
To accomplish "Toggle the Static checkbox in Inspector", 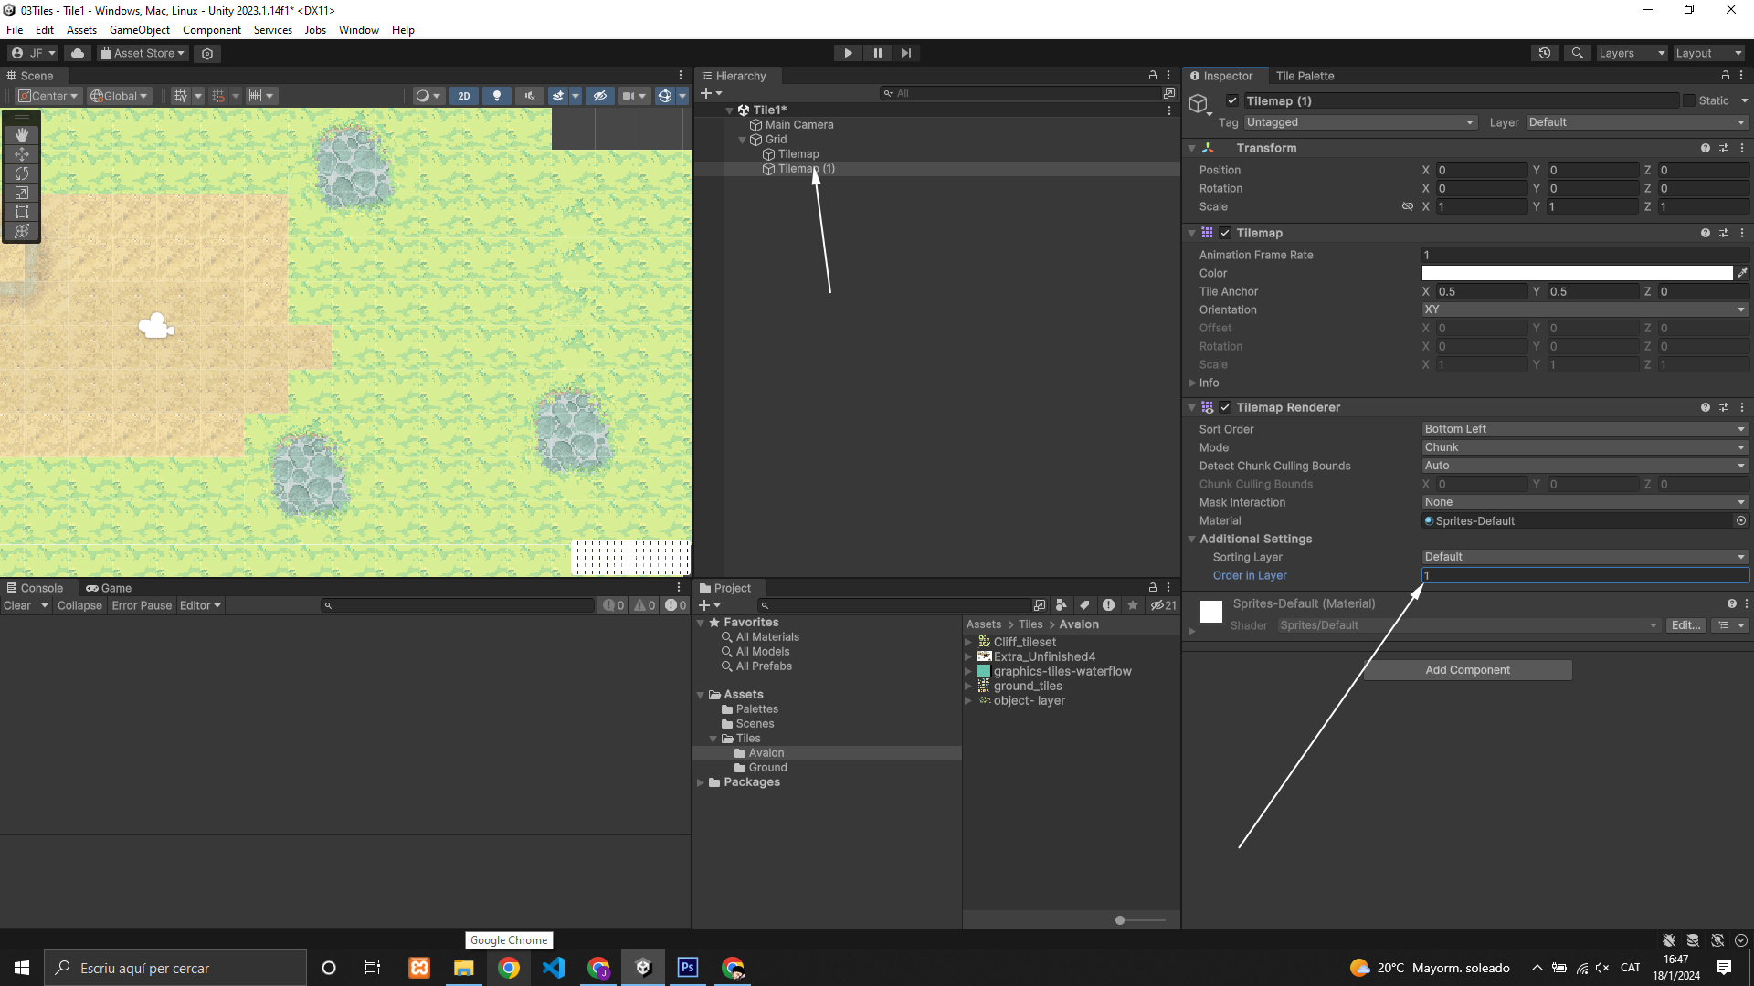I will [x=1689, y=100].
